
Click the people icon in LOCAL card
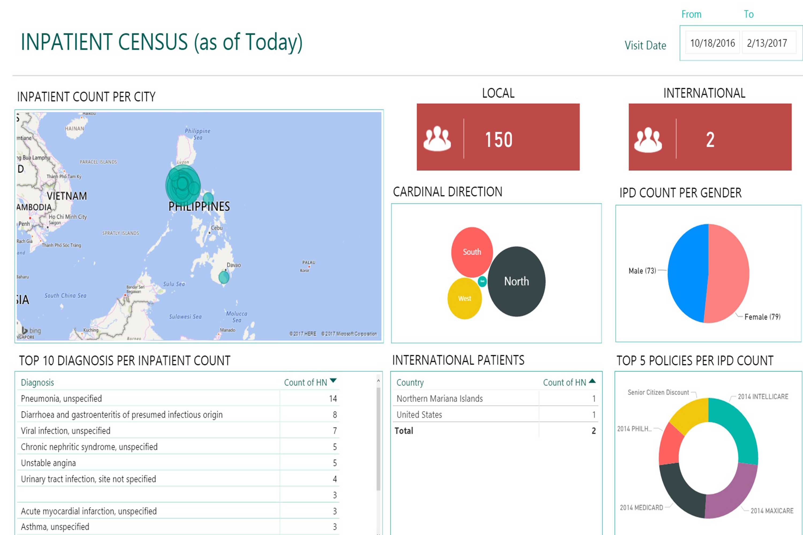coord(437,139)
